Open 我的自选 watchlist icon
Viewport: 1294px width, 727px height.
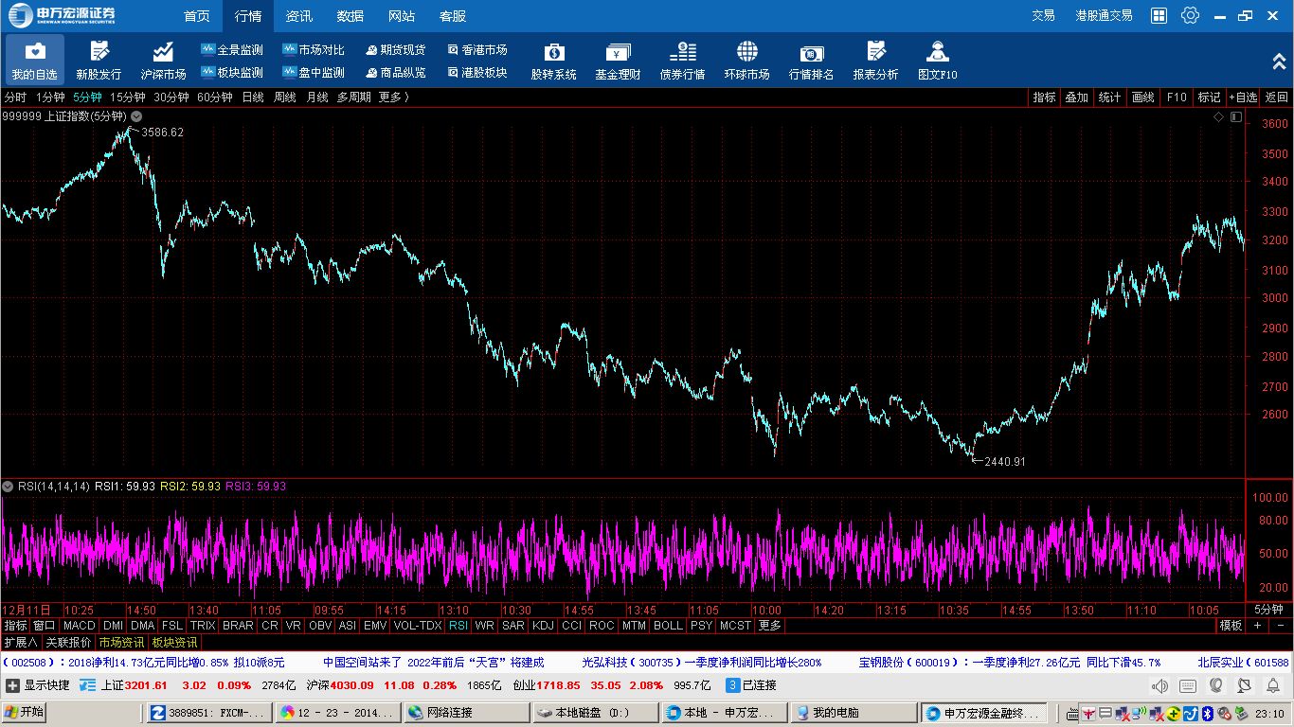(x=35, y=60)
